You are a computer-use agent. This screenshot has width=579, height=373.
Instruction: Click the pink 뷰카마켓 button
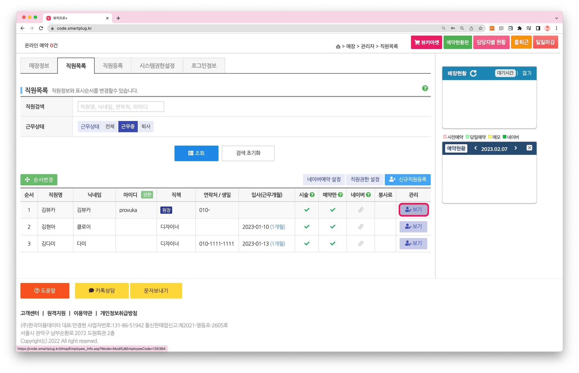[426, 42]
